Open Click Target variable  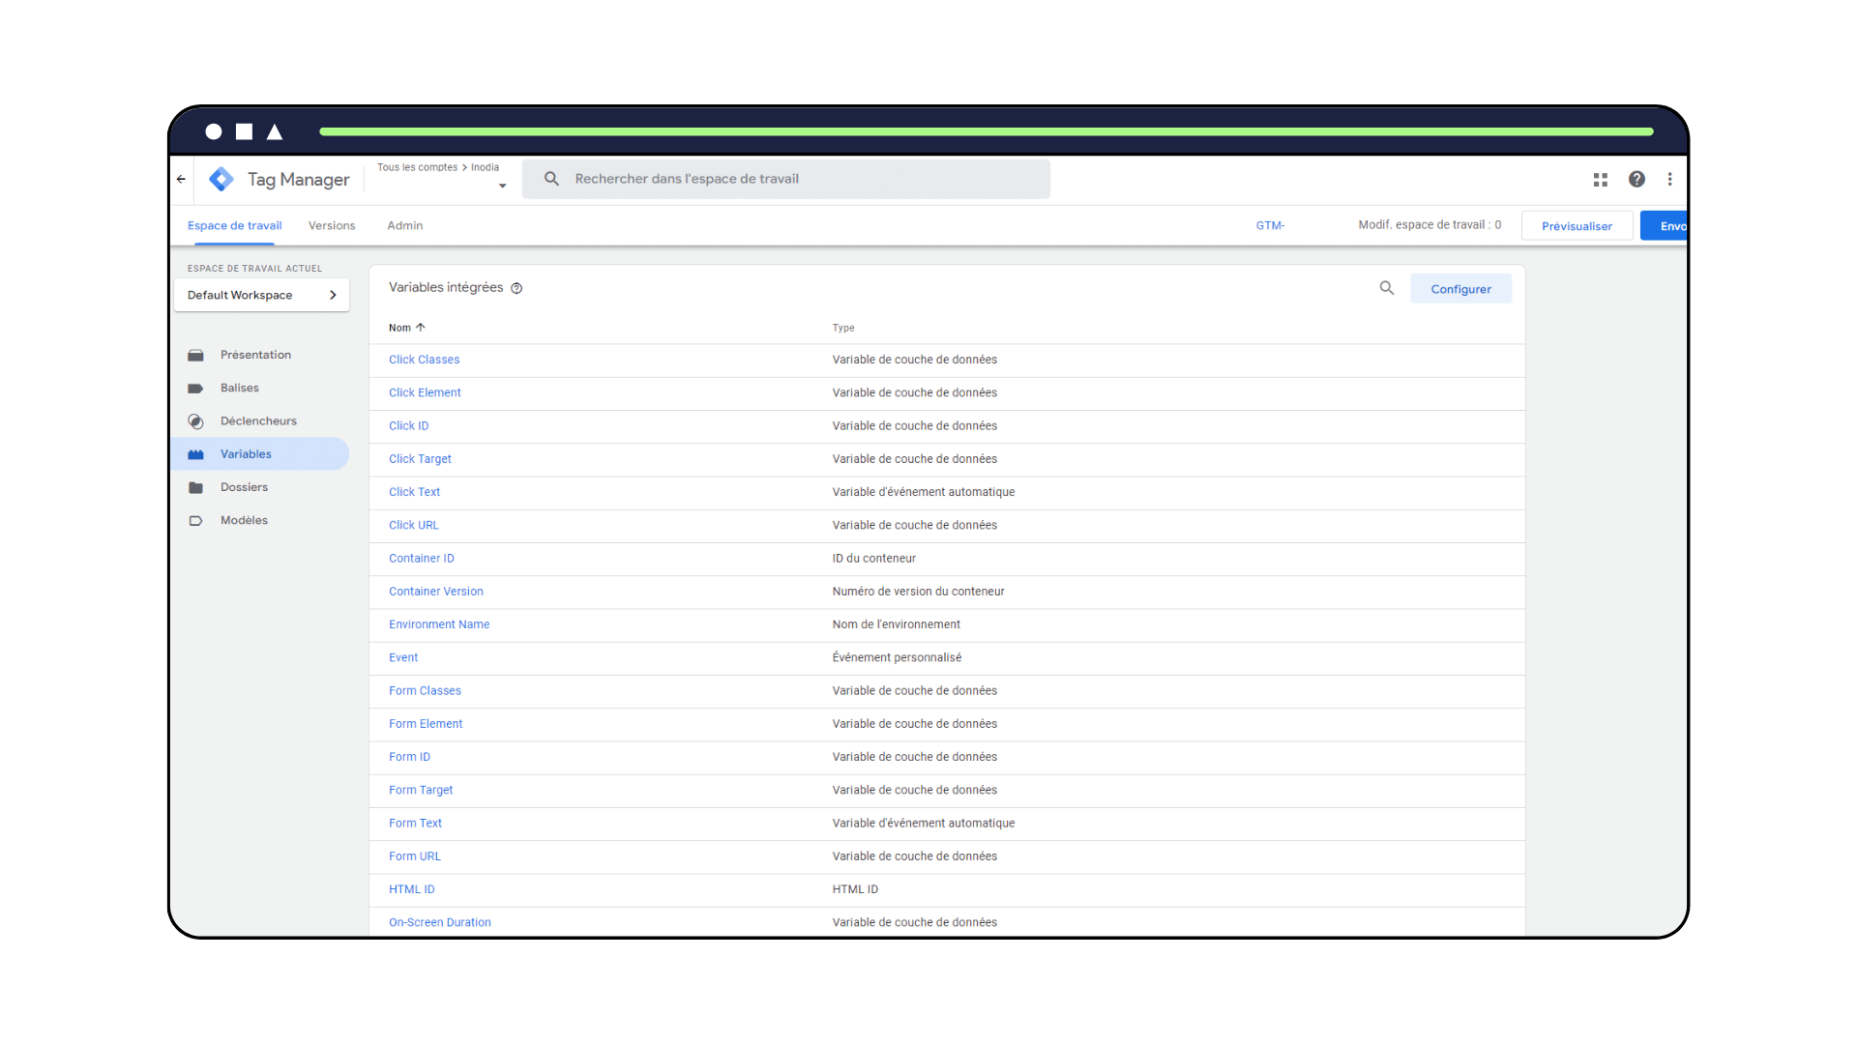tap(420, 459)
